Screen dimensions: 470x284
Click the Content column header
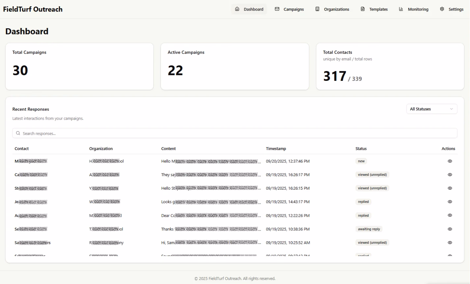point(168,149)
